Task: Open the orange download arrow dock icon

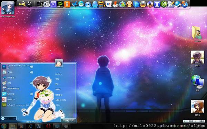Action: tap(67, 4)
